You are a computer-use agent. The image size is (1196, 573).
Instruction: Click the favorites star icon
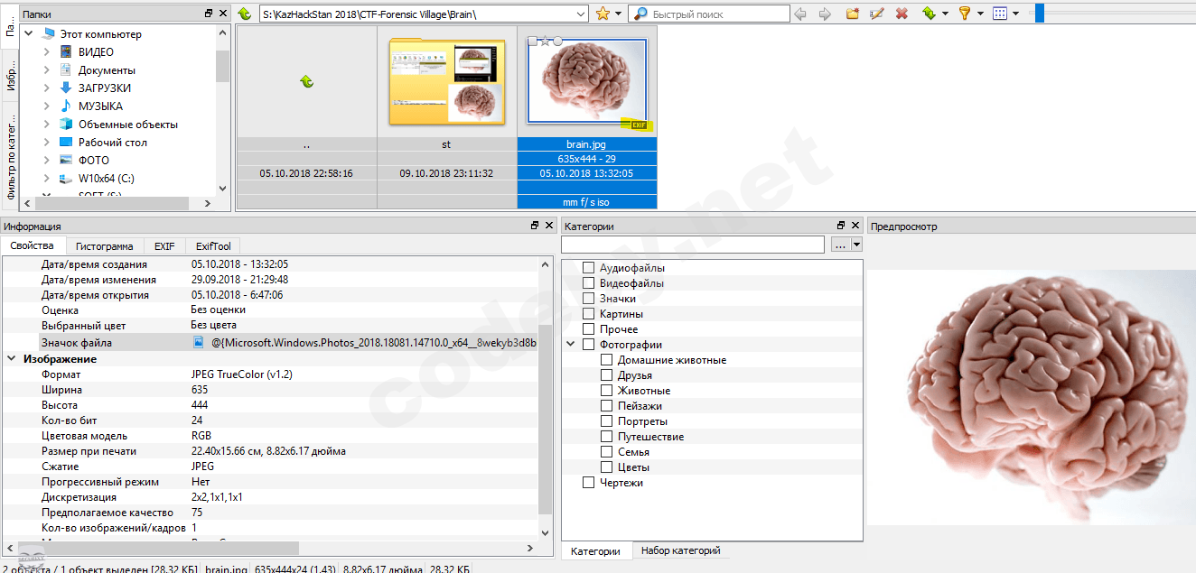(603, 14)
